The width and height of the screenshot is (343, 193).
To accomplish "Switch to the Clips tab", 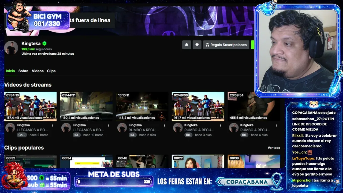I will tap(51, 71).
